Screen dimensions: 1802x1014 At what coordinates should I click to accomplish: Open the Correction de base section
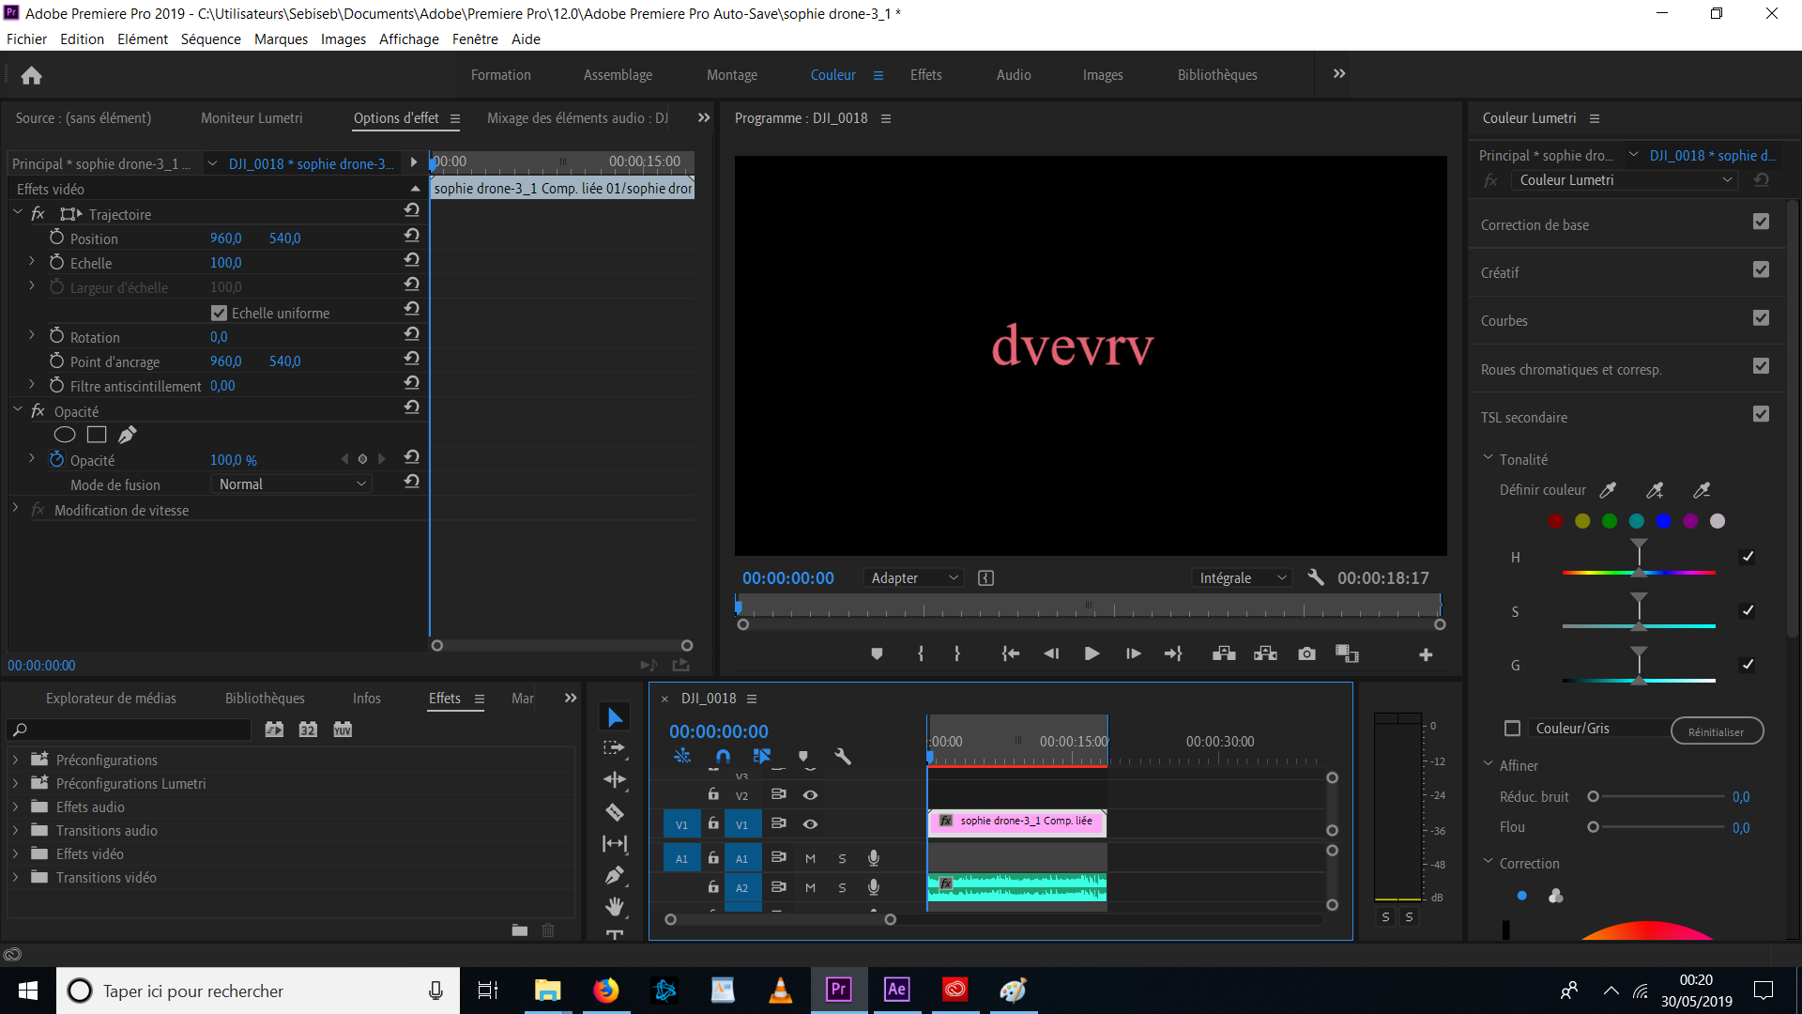click(1535, 225)
